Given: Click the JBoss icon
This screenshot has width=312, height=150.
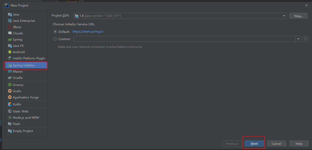Looking at the screenshot, I should pos(10,27).
